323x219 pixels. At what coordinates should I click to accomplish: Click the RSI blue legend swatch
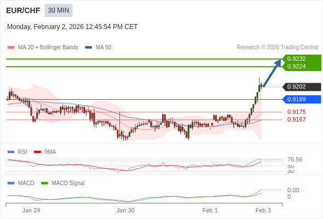point(11,152)
